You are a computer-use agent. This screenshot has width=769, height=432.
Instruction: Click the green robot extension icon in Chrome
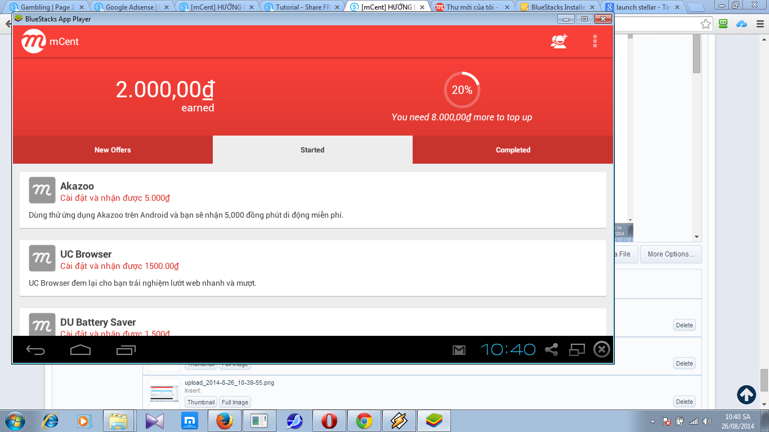(724, 24)
